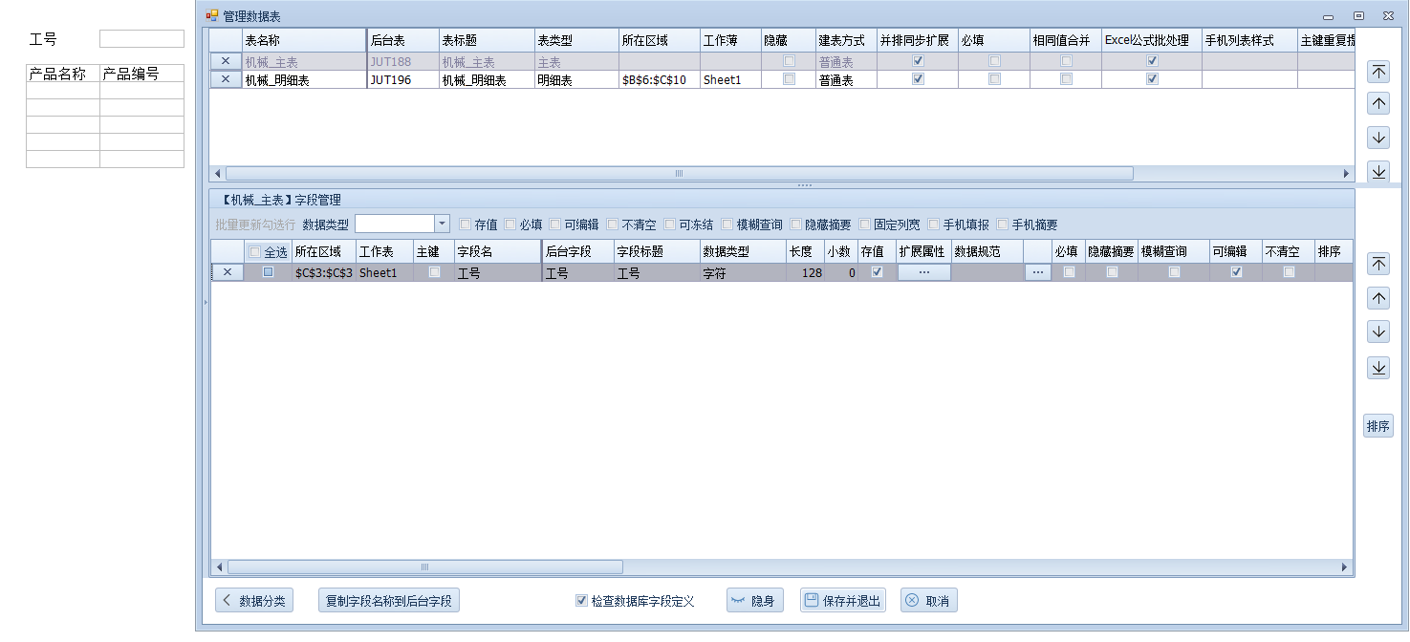Check the 全选 select-all checkbox
The image size is (1410, 642).
tap(254, 252)
